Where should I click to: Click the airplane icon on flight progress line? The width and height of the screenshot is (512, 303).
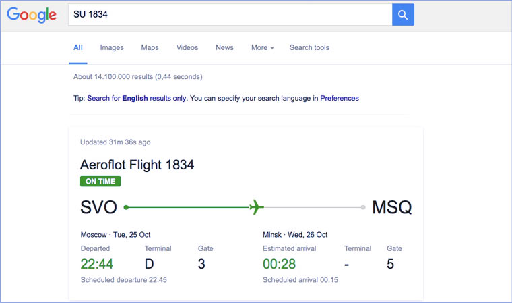(x=256, y=207)
